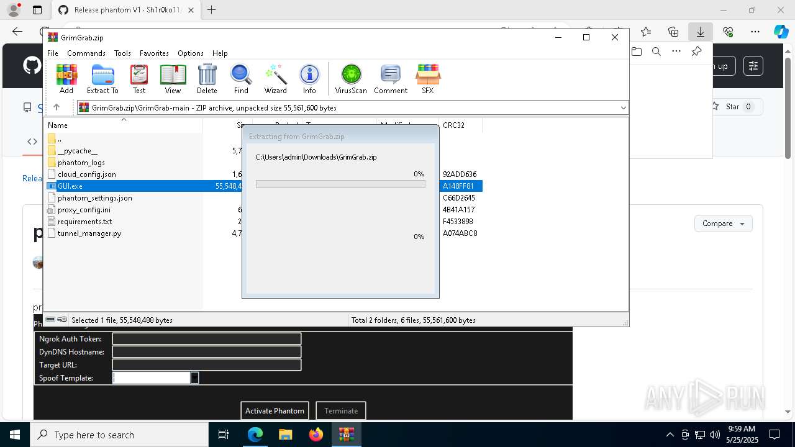Open browser downloads icon
This screenshot has width=795, height=447.
pos(701,32)
